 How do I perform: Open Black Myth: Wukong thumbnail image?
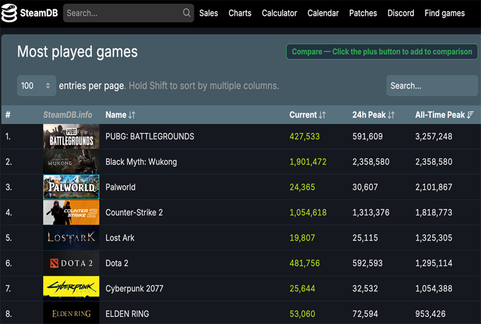click(x=71, y=162)
